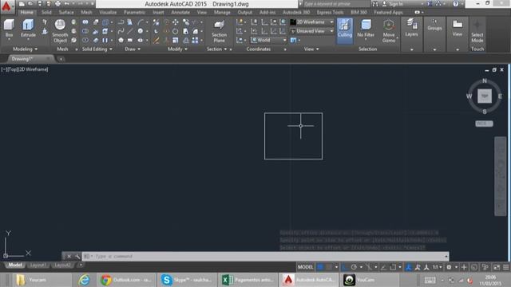Switch to the Express Tools ribbon tab
The height and width of the screenshot is (287, 511).
(x=330, y=13)
